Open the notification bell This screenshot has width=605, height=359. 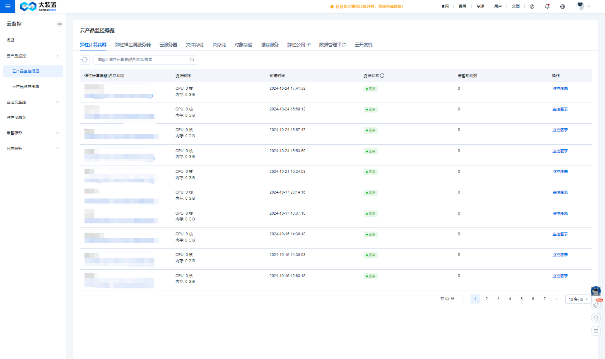547,6
